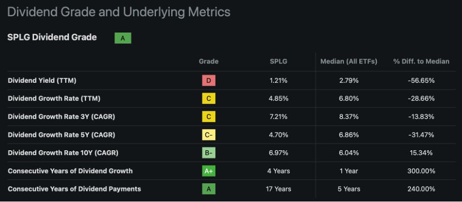Click the overall SPLG Dividend Grade A badge
462x202 pixels.
[x=123, y=38]
